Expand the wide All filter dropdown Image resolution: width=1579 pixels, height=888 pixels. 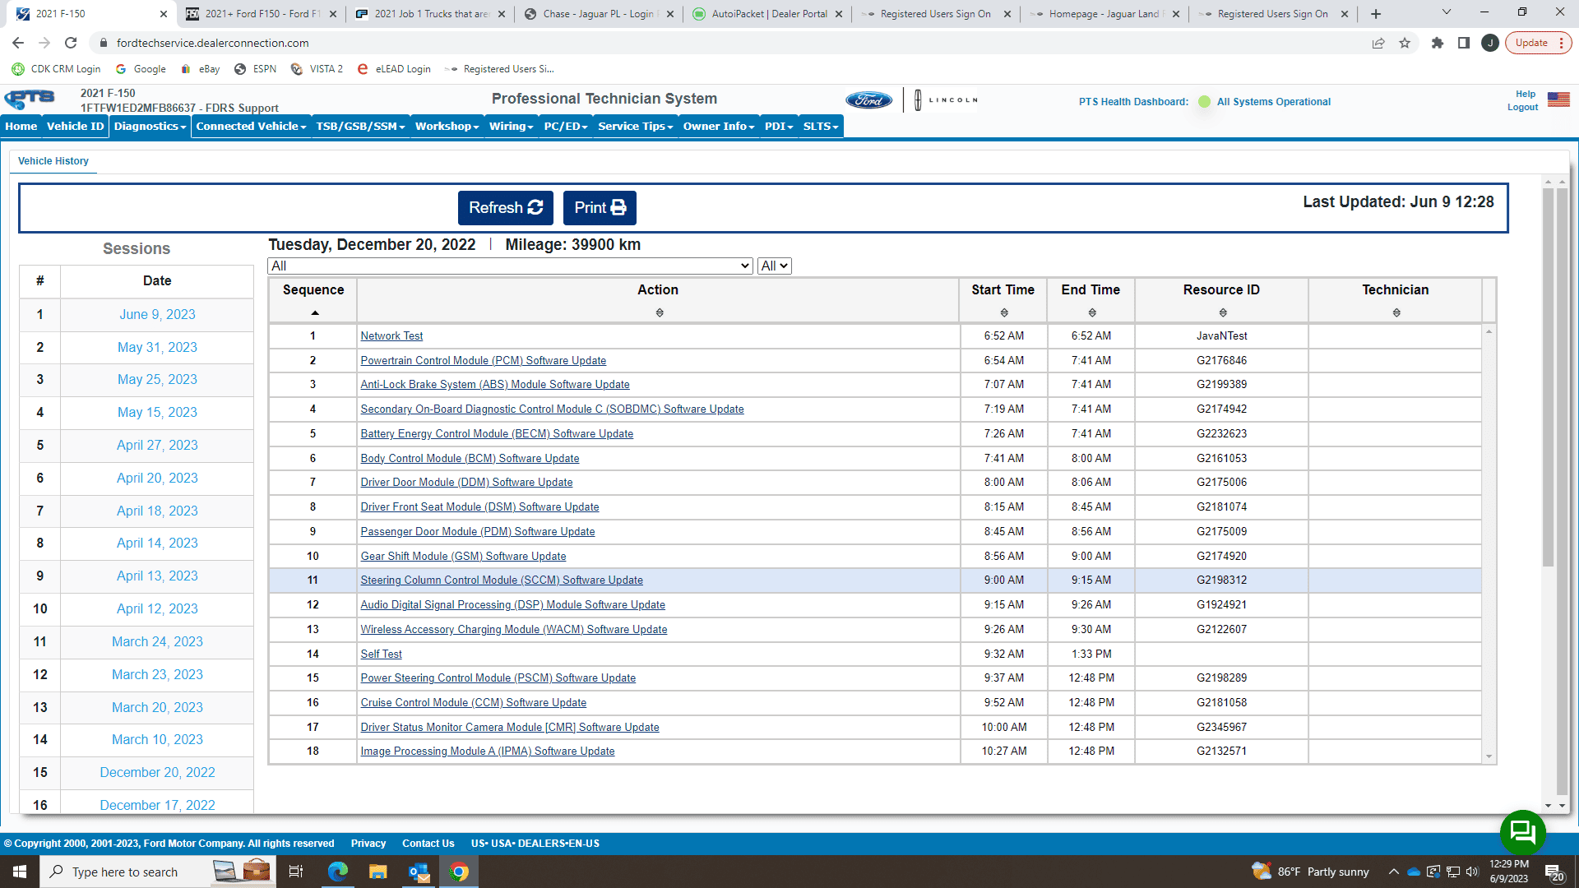[510, 266]
